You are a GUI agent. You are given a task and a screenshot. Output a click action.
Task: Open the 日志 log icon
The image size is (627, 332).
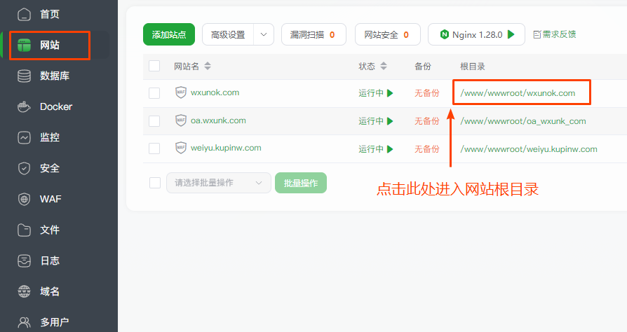pyautogui.click(x=24, y=261)
